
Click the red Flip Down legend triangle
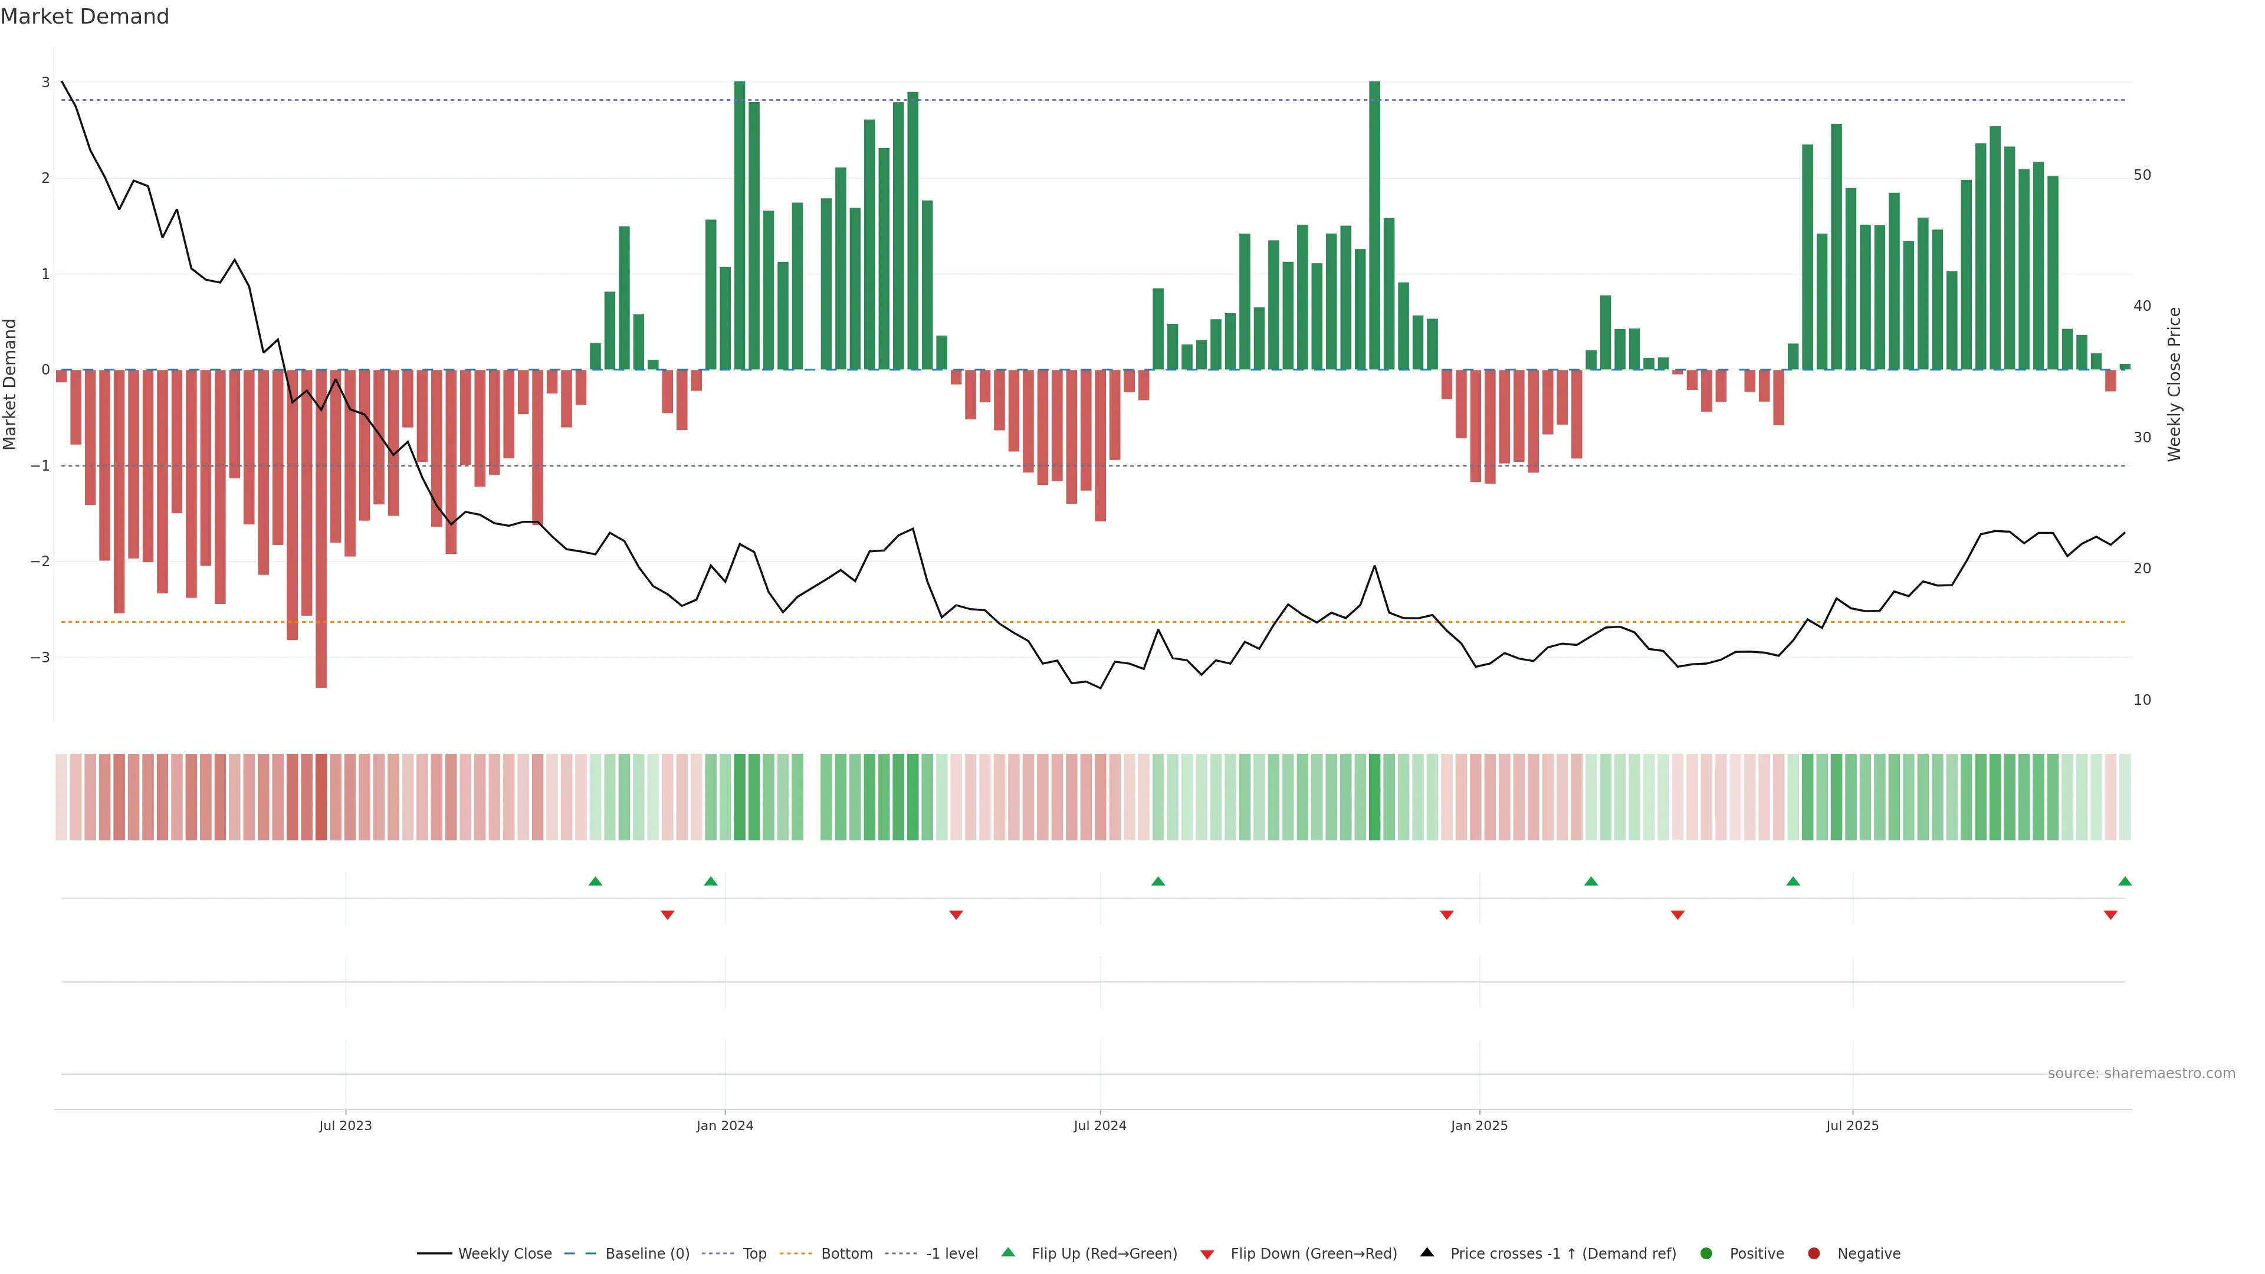click(1206, 1254)
